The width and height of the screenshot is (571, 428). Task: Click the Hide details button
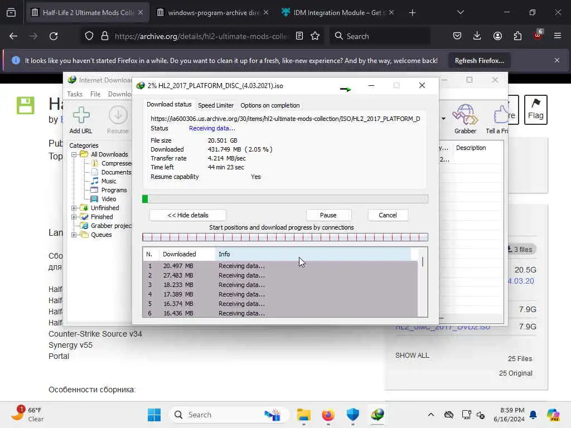click(188, 215)
